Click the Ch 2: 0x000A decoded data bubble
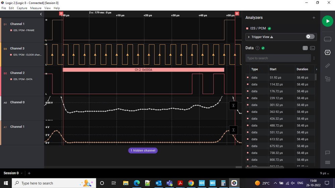 (144, 70)
